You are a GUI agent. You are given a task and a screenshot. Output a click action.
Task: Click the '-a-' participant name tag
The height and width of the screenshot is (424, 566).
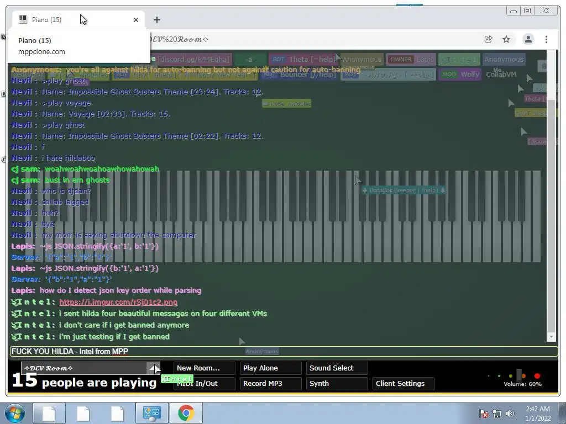click(x=250, y=60)
